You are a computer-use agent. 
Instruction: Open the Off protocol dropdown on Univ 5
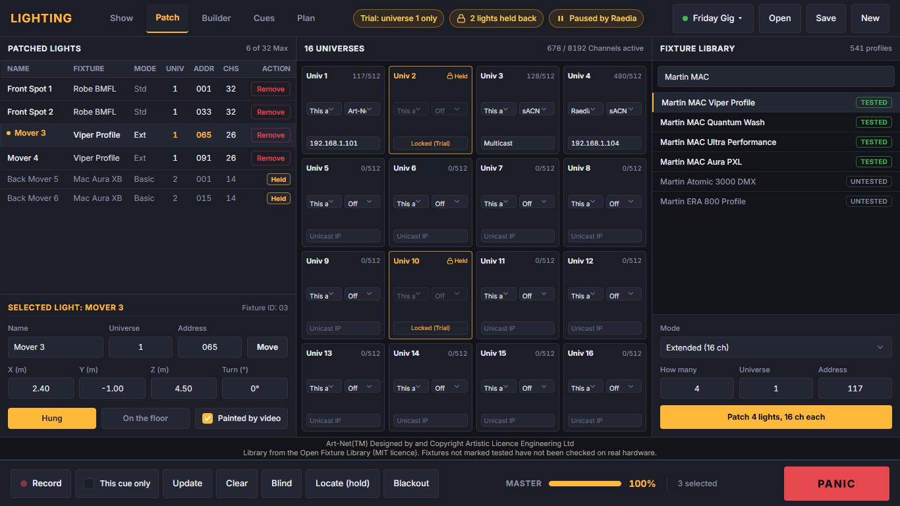pos(362,203)
